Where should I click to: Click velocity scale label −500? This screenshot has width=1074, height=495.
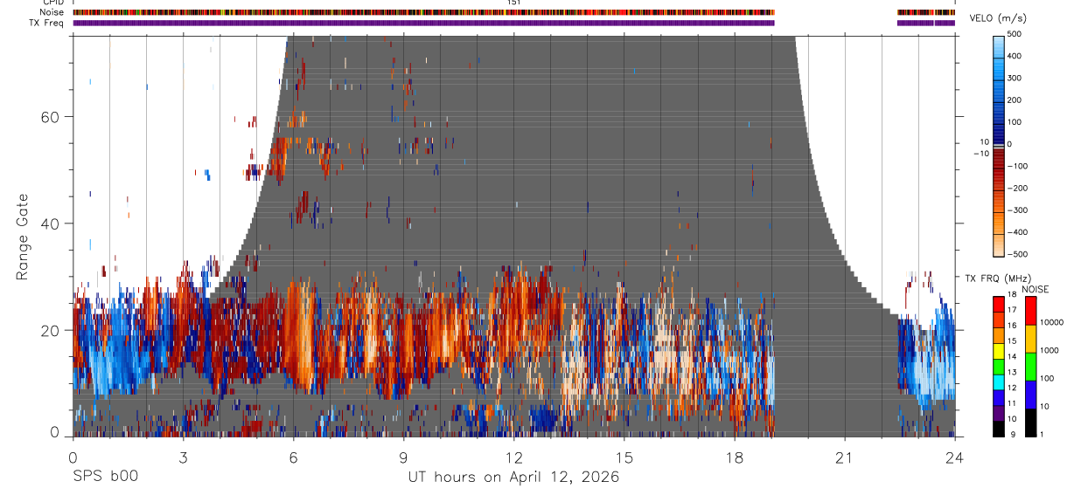(x=1017, y=254)
